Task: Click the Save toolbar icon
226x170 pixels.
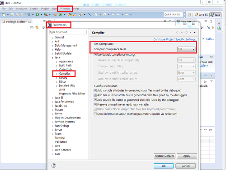Action: point(12,14)
